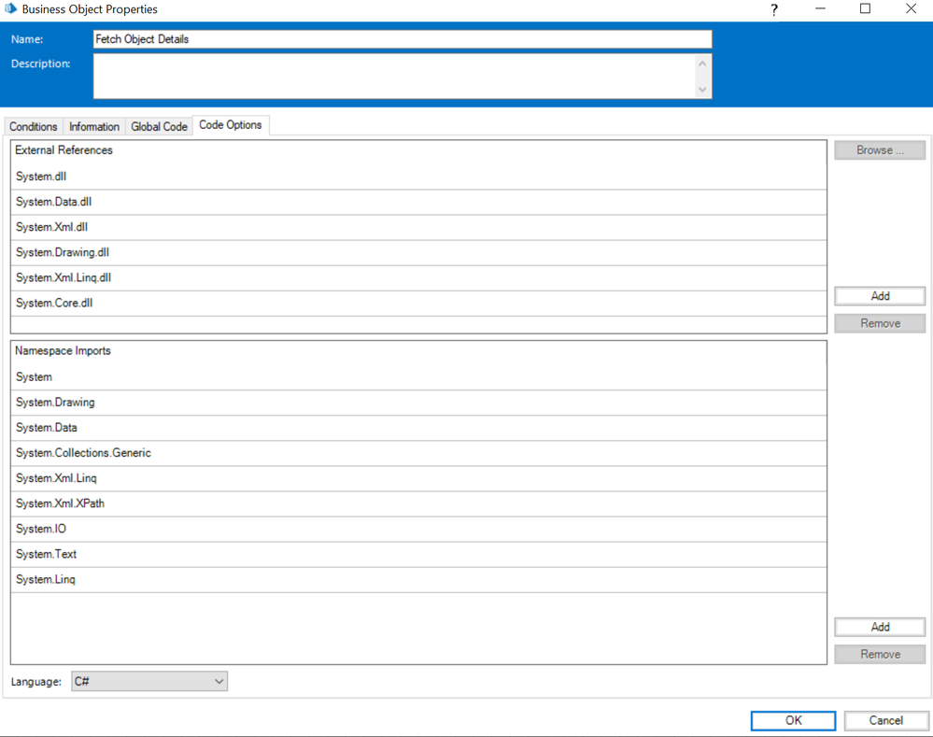
Task: Select the Code Options tab
Action: pyautogui.click(x=231, y=125)
